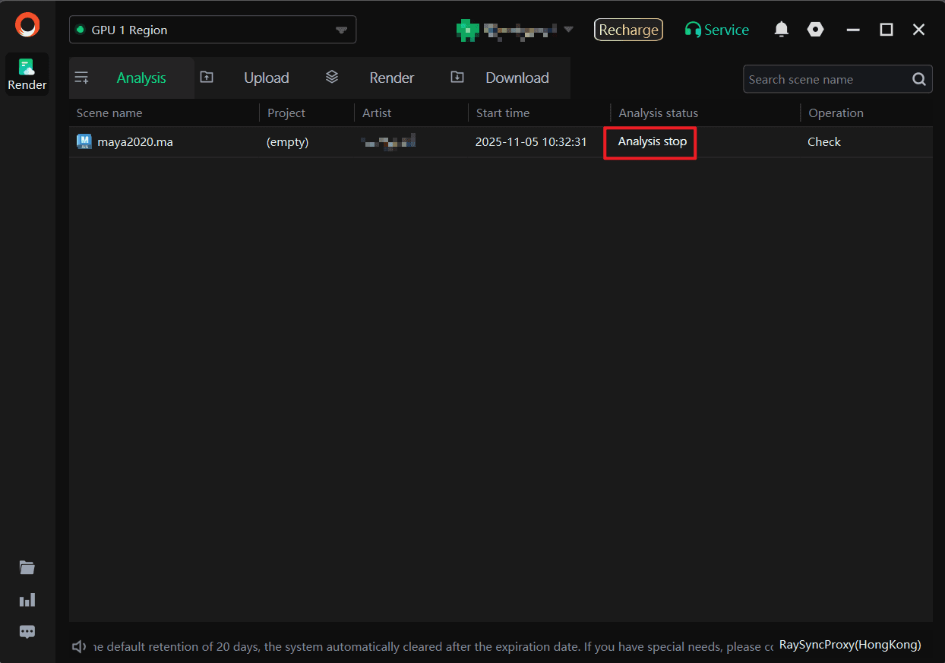Open the folder icon in left sidebar
This screenshot has width=945, height=663.
pyautogui.click(x=27, y=567)
